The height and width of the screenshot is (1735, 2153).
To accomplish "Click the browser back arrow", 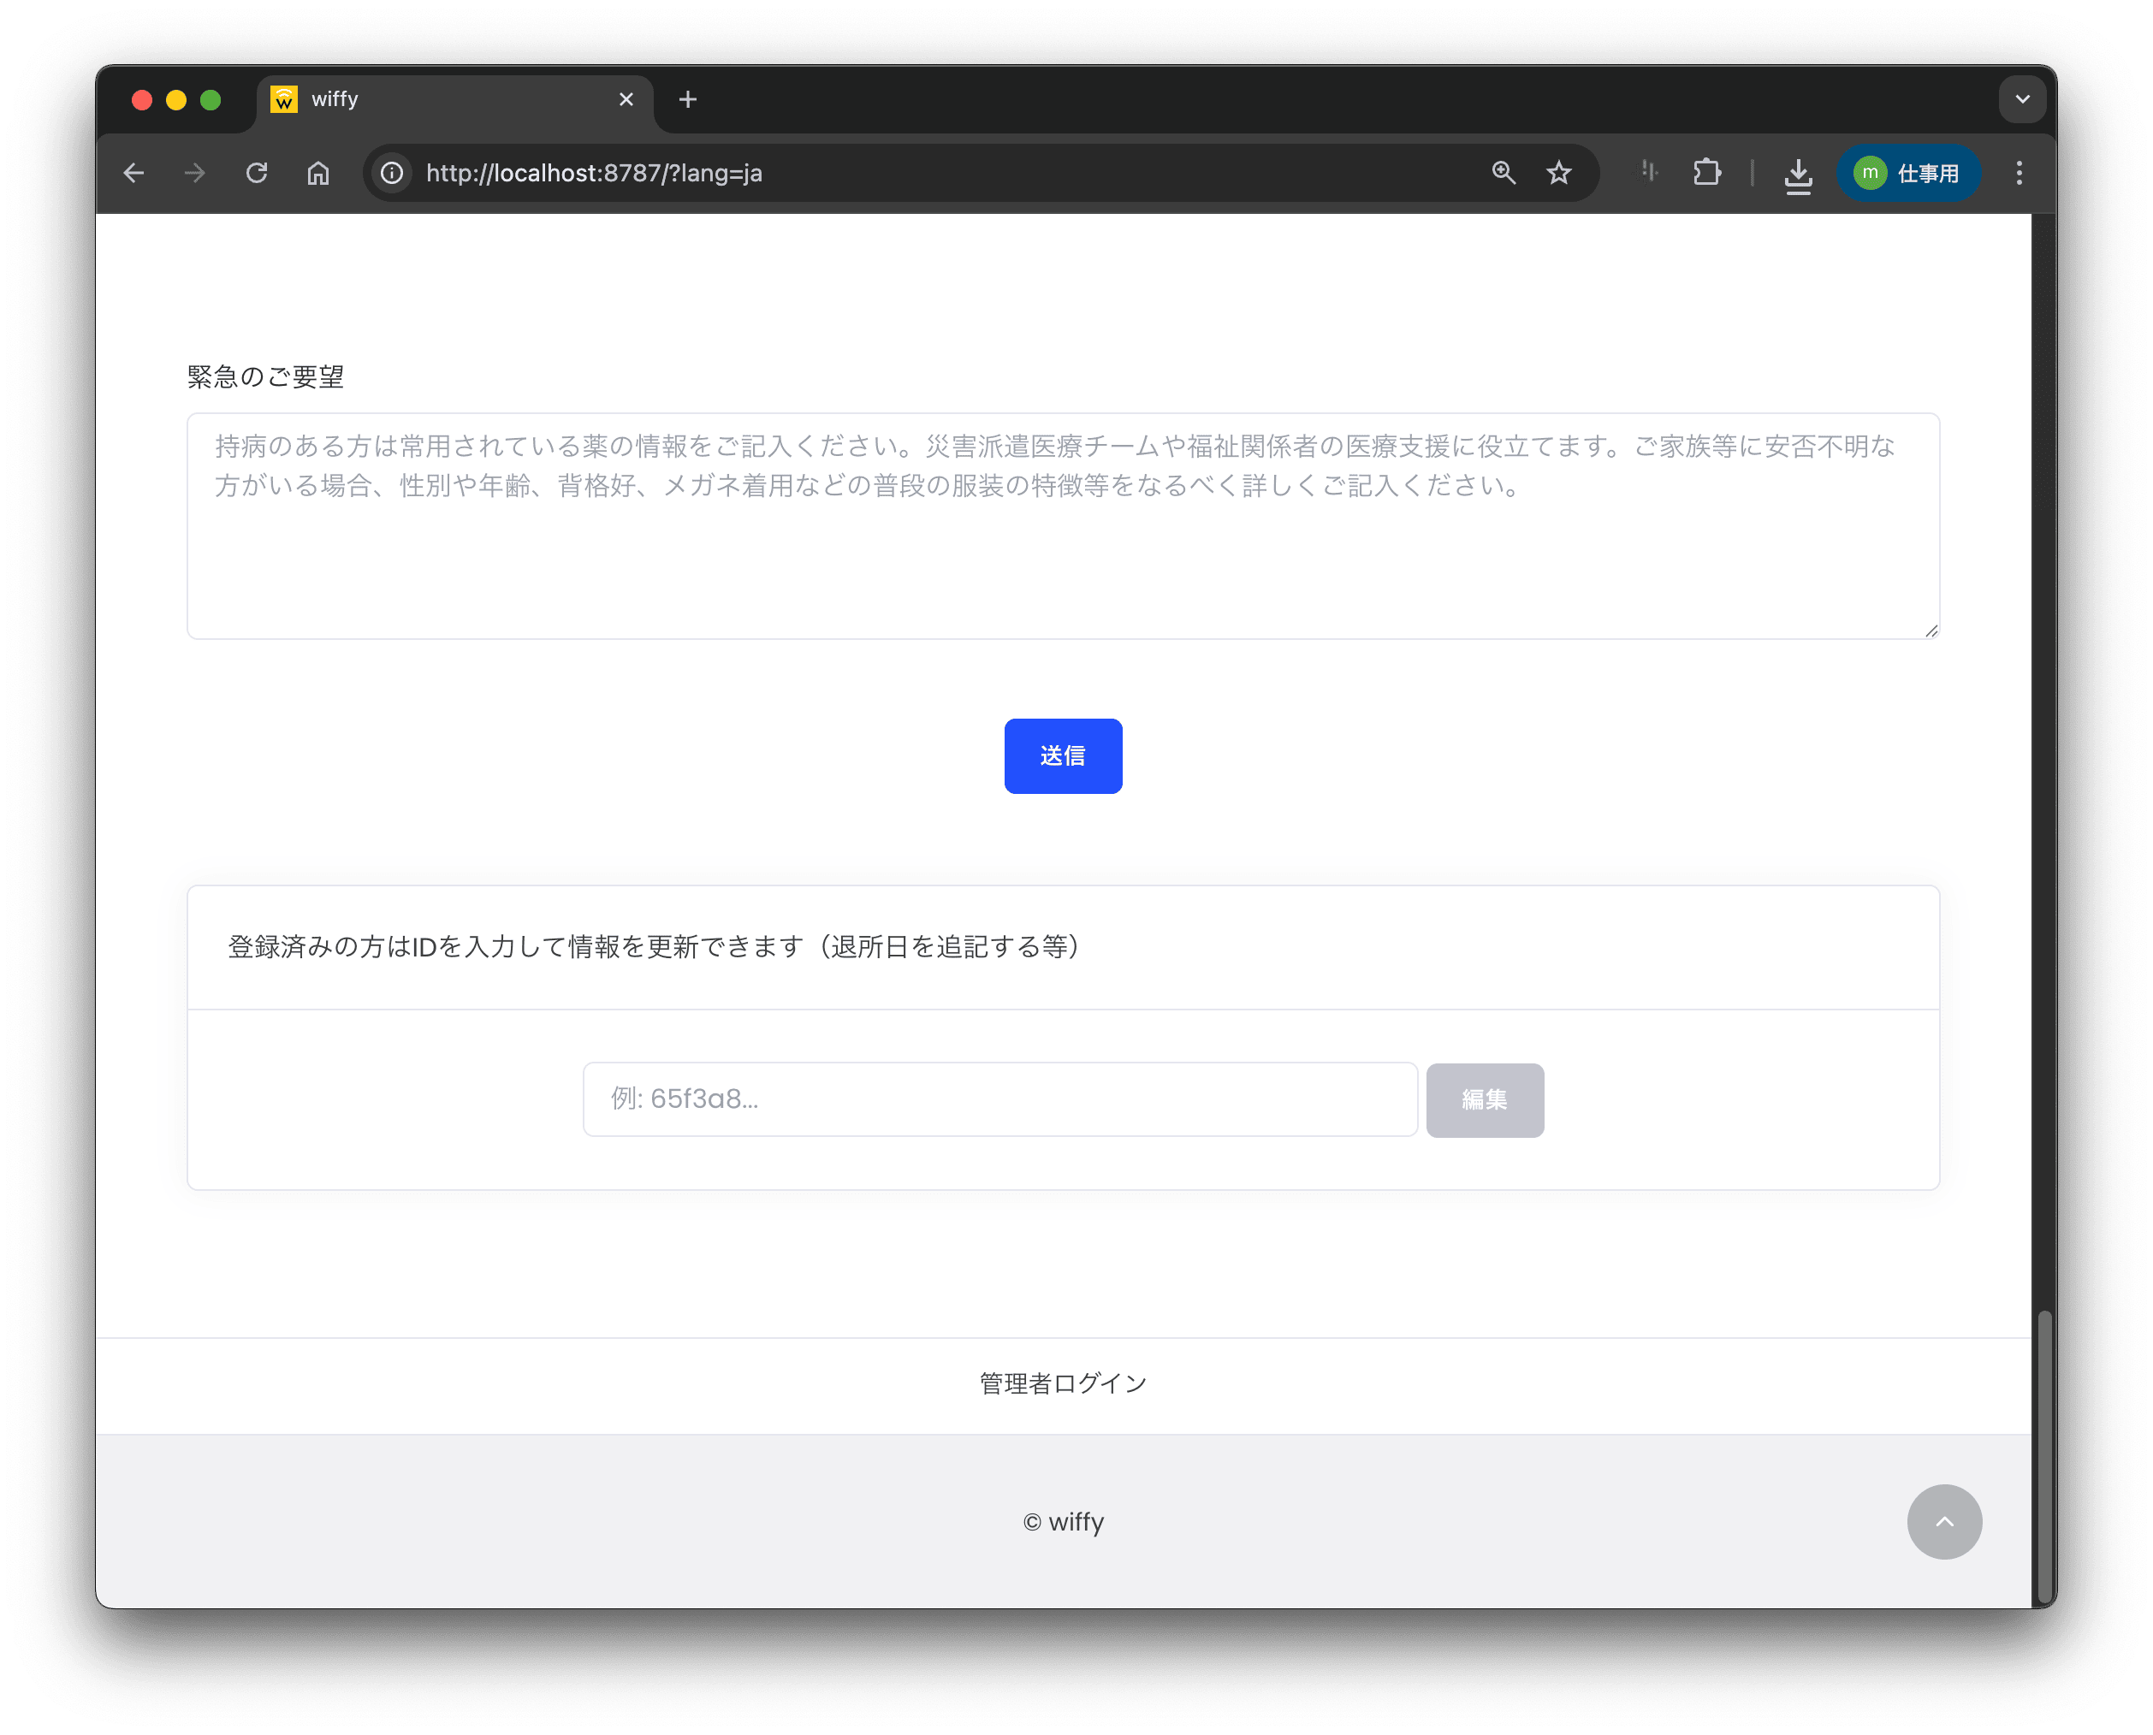I will 134,173.
